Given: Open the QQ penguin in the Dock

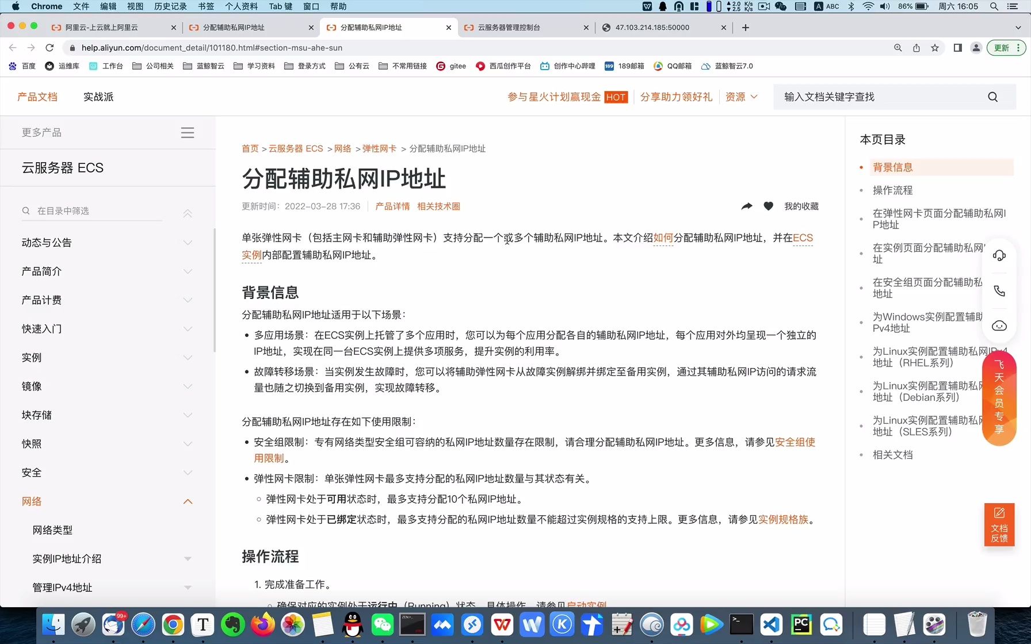Looking at the screenshot, I should point(353,624).
